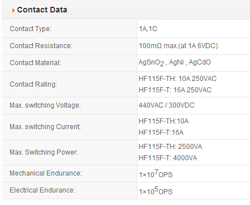This screenshot has height=205, width=250.
Task: Select the 1×10^7 OPS mechanical endurance value
Action: click(x=156, y=174)
